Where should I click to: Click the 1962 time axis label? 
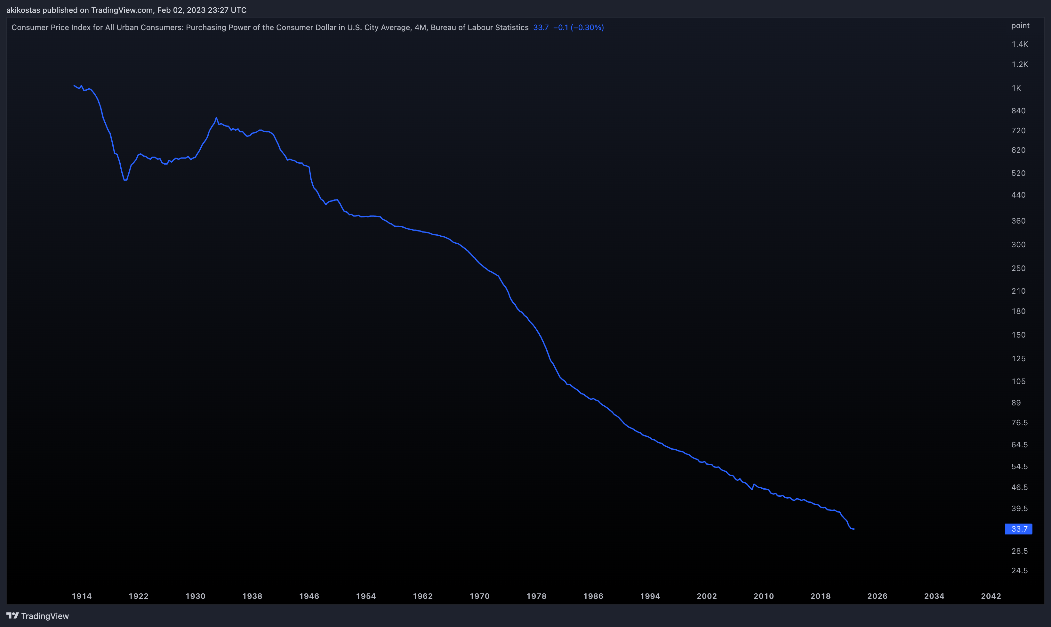click(423, 596)
